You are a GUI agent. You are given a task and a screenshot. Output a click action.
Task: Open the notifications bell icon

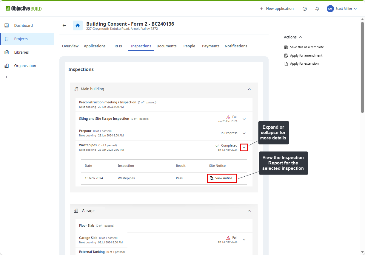pyautogui.click(x=317, y=9)
